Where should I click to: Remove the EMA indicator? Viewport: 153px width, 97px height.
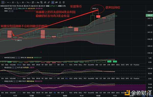coord(12,11)
